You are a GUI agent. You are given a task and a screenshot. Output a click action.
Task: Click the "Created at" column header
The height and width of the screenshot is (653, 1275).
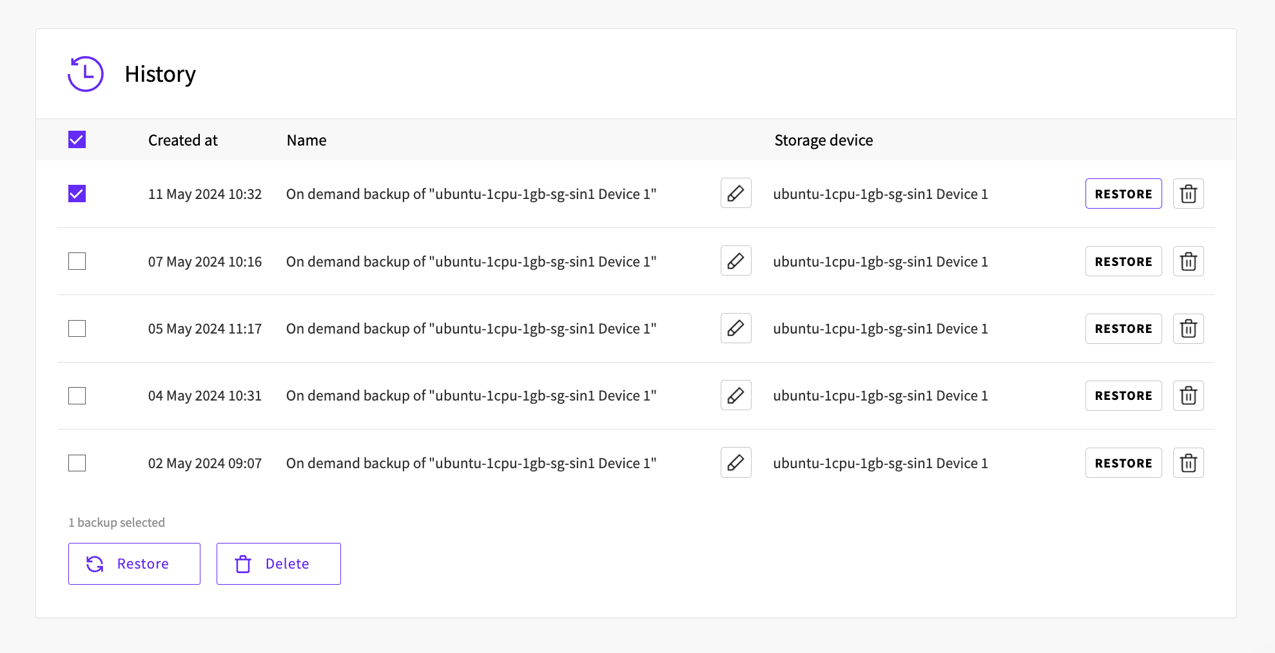click(x=183, y=140)
